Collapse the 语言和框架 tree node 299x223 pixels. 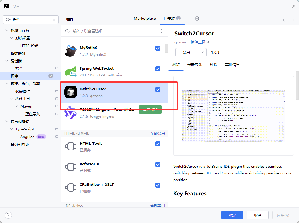coord(7,121)
